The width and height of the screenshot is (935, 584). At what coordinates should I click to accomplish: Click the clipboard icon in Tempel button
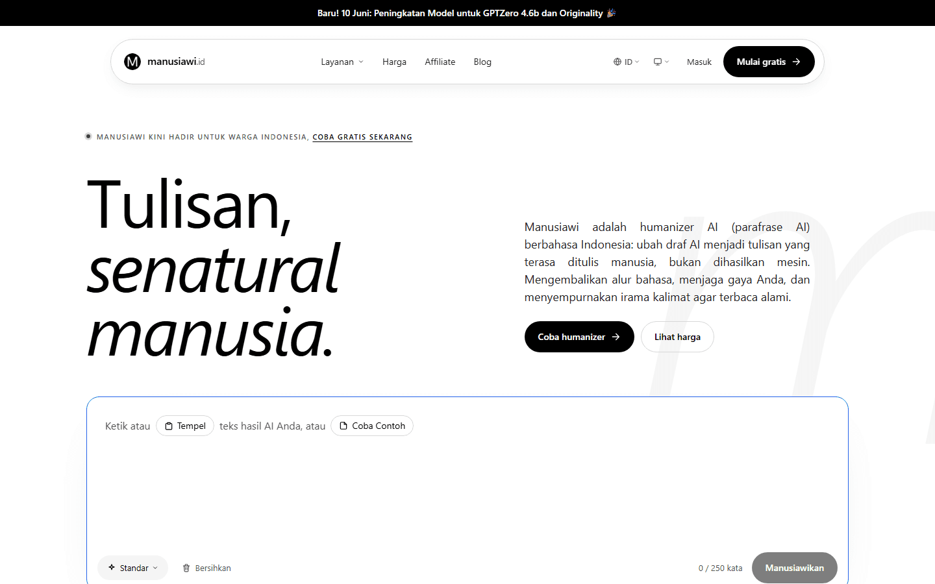coord(169,426)
